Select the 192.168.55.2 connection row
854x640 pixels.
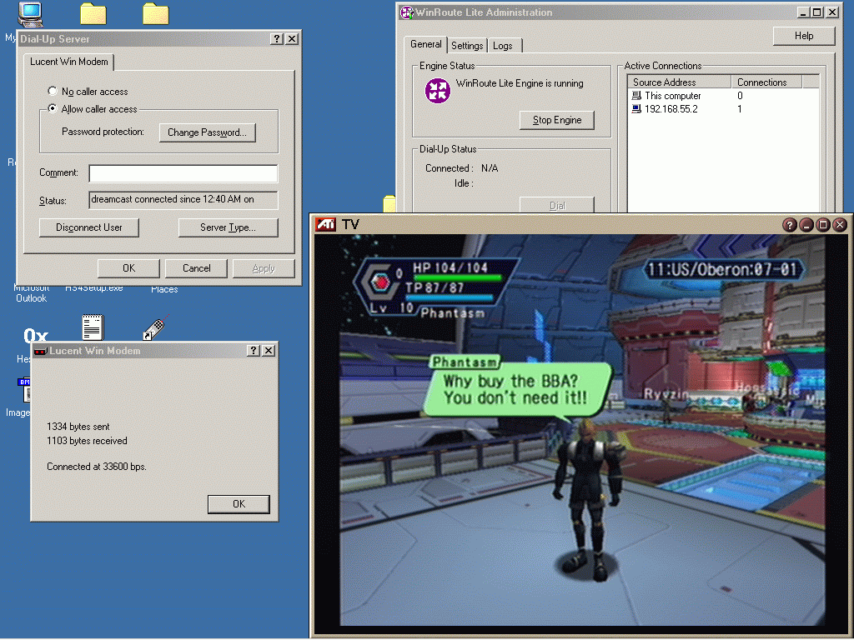coord(723,109)
